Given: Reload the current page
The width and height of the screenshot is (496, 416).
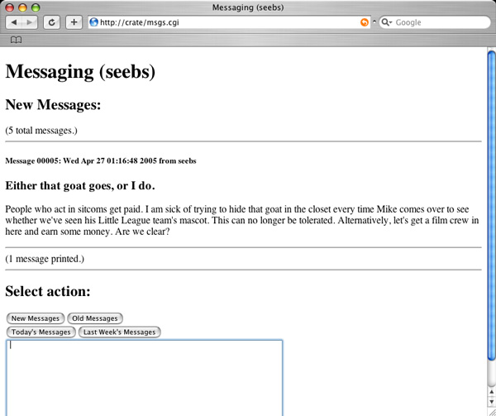Looking at the screenshot, I should click(52, 22).
